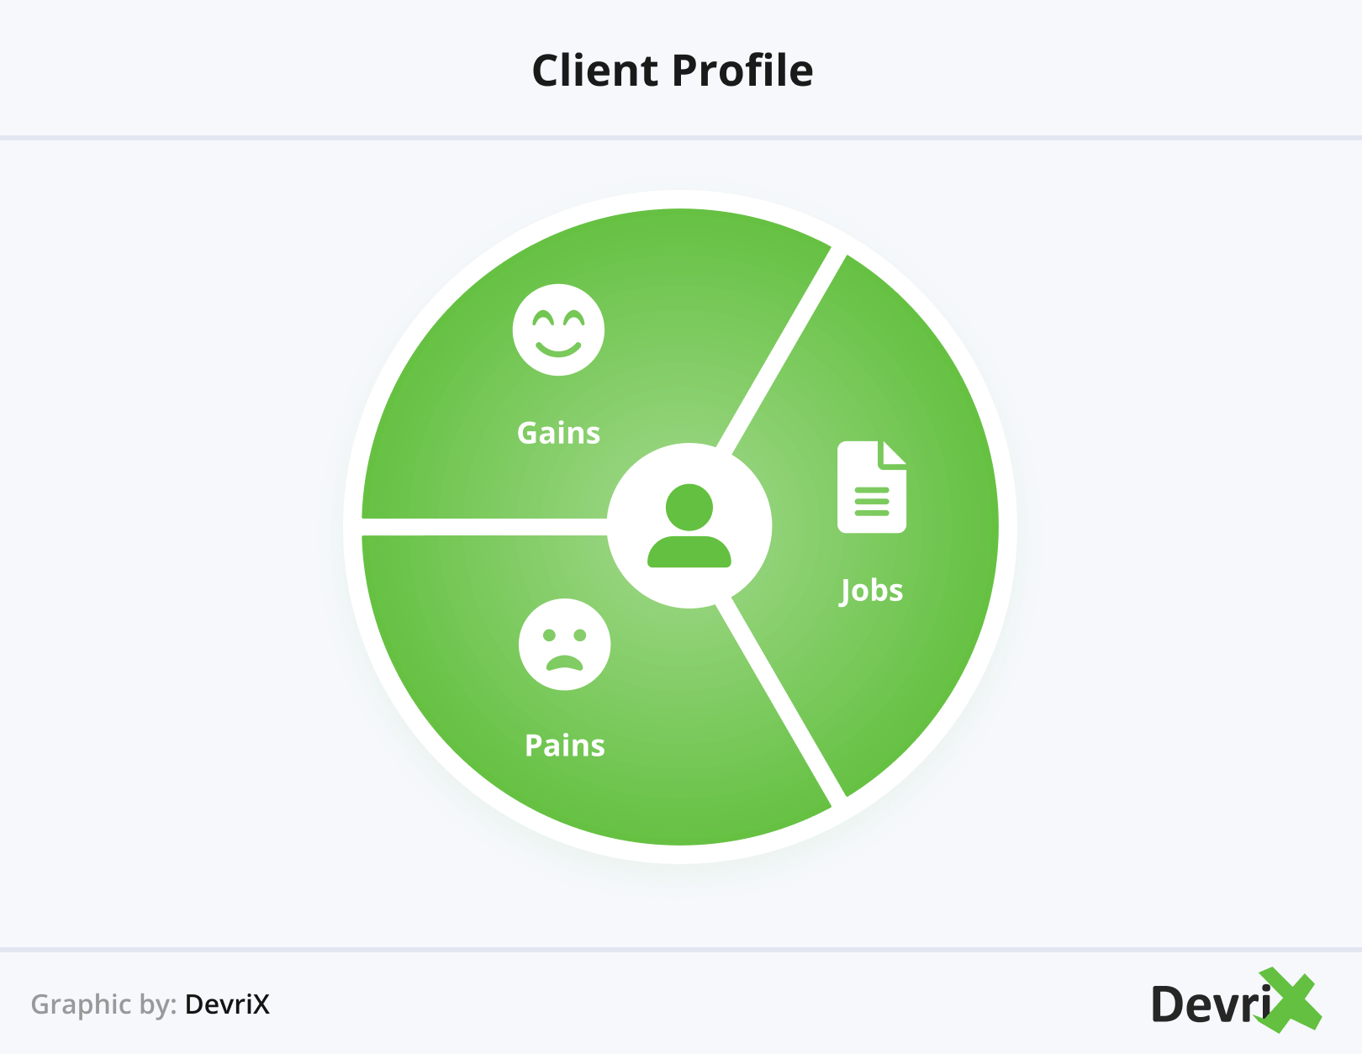Click the smiling face icon above Gains

[x=558, y=329]
